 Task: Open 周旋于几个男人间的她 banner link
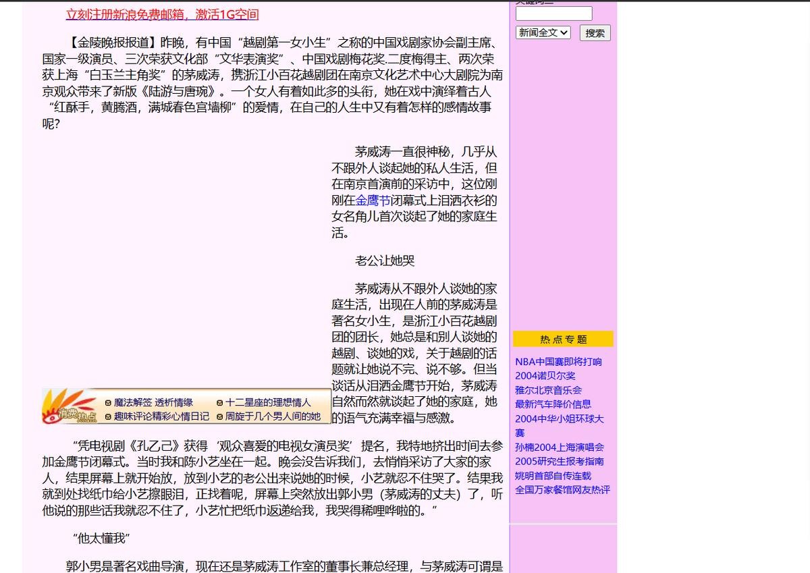point(273,416)
